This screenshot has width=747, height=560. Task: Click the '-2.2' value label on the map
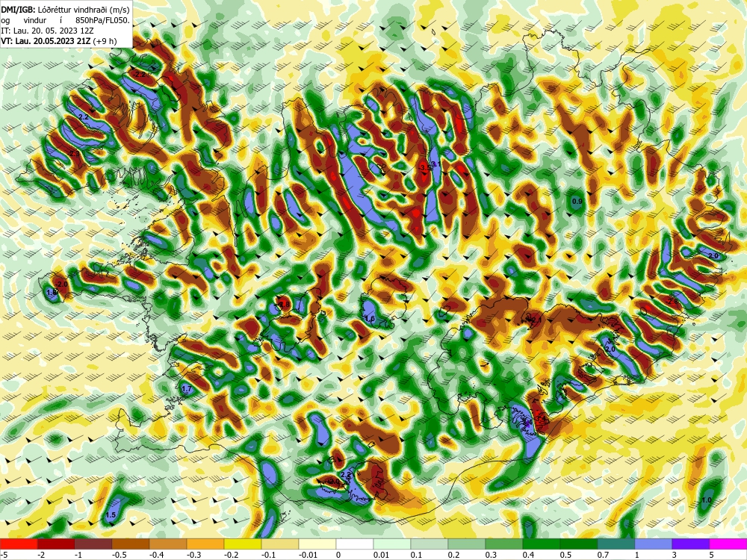tap(140, 75)
